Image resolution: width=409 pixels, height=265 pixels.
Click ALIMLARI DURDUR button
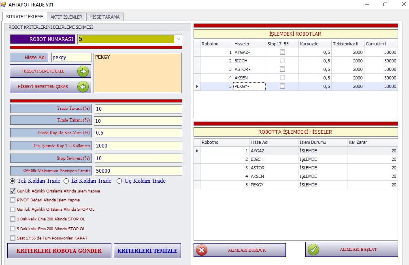coord(240,250)
